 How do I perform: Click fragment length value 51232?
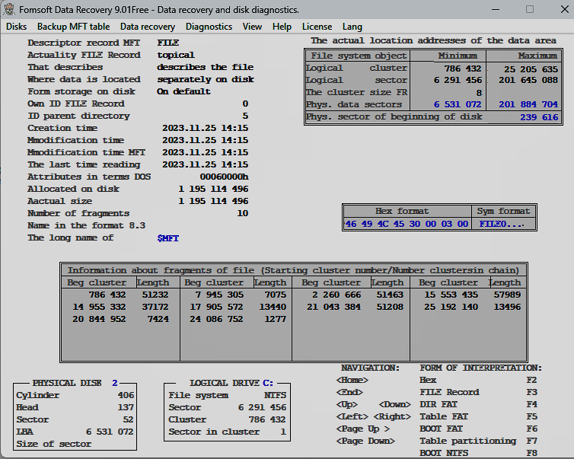[155, 295]
